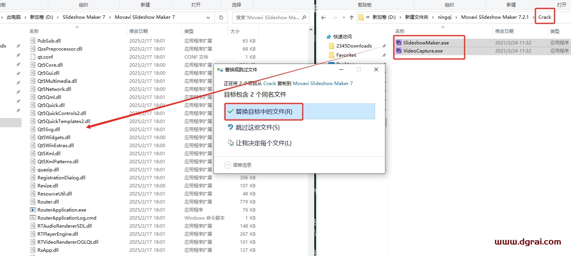Select quazip.dll file icon

(33, 169)
